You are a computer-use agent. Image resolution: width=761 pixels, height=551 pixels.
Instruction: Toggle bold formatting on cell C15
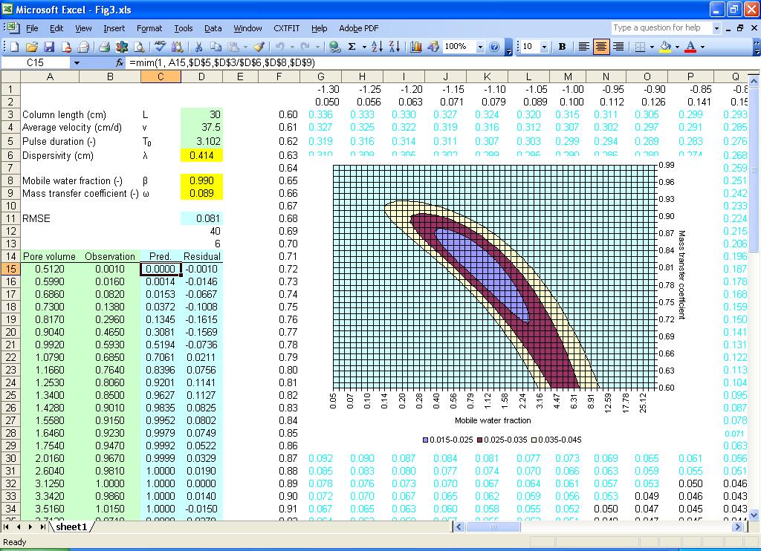point(561,46)
